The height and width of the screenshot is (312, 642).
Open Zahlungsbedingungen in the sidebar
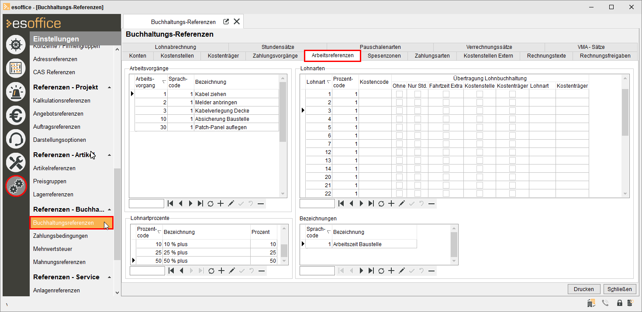point(60,236)
